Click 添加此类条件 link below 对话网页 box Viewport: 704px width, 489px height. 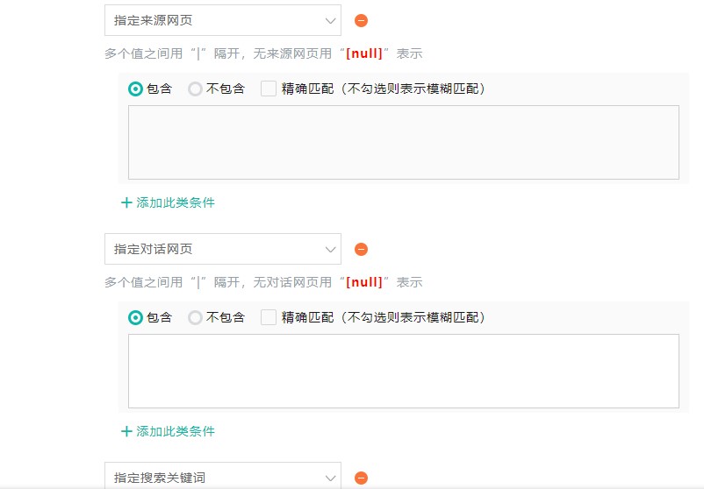(175, 431)
